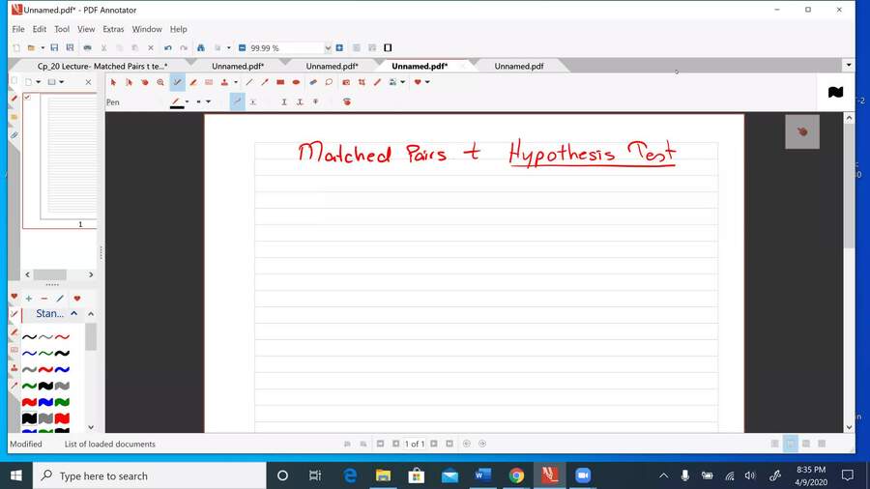The height and width of the screenshot is (489, 870).
Task: Select the arrow pointer tool
Action: click(113, 82)
